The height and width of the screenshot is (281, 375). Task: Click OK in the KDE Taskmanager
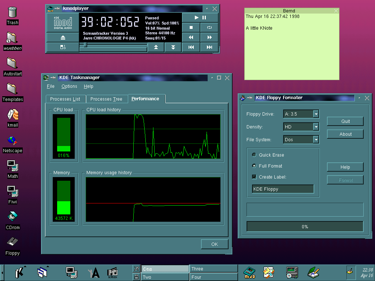point(214,244)
